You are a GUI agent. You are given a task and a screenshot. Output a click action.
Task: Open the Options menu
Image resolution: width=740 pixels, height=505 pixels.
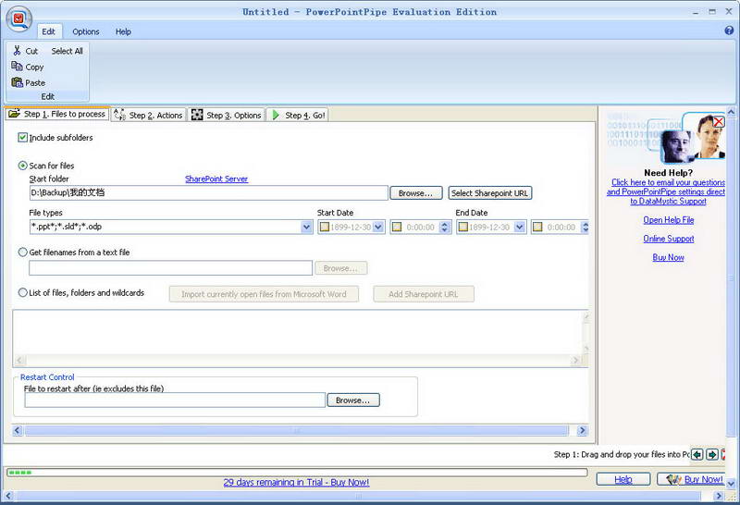pyautogui.click(x=86, y=31)
